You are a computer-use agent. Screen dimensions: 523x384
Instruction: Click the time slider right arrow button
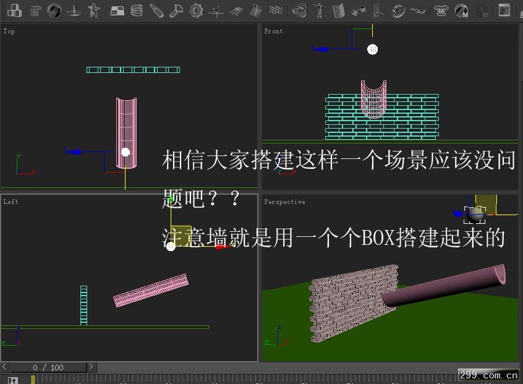(91, 367)
